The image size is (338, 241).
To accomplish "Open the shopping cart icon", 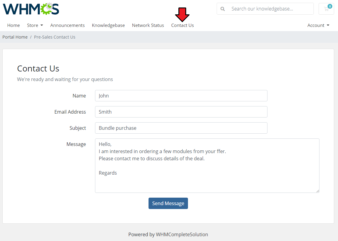I will point(326,9).
